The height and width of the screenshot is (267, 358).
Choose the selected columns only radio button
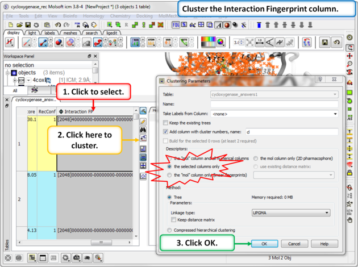pos(169,166)
